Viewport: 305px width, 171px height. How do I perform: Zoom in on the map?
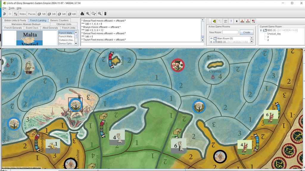[x=88, y=14]
